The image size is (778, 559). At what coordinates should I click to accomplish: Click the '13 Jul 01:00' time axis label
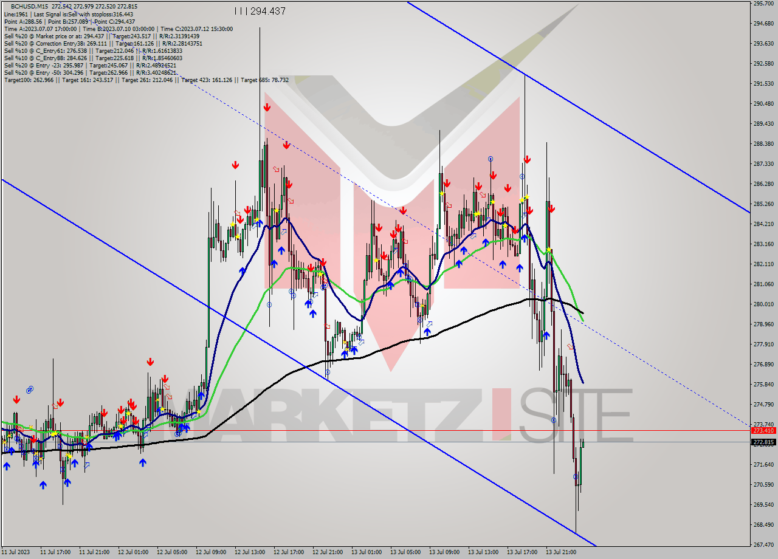tap(367, 553)
